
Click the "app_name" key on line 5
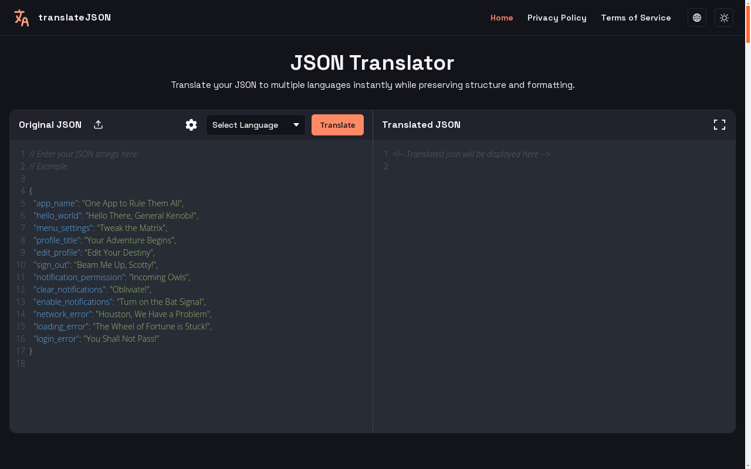point(55,203)
